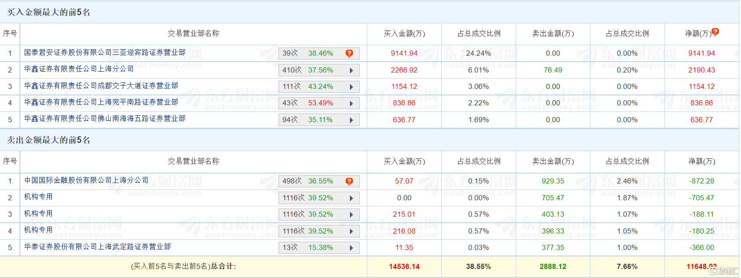Click net amount 2190.43

[702, 70]
